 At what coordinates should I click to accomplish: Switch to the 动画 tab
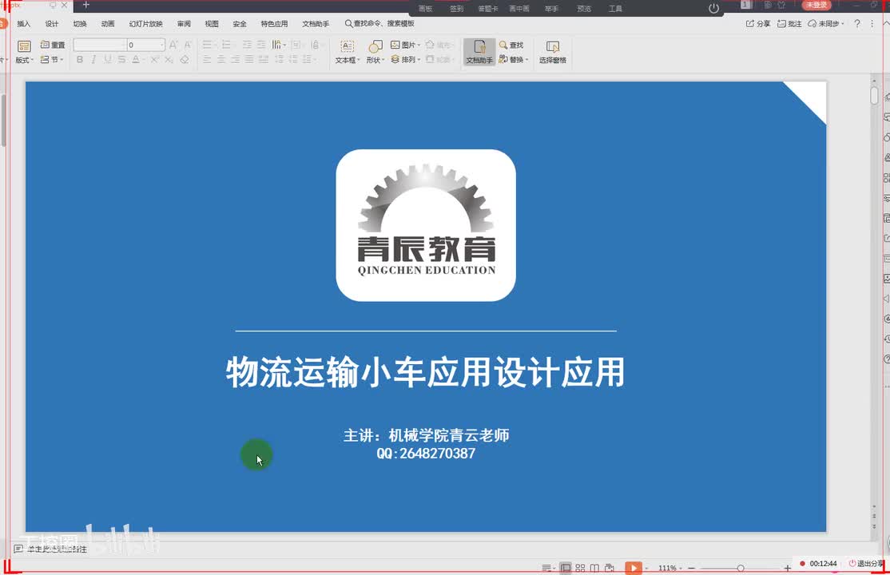pyautogui.click(x=108, y=24)
